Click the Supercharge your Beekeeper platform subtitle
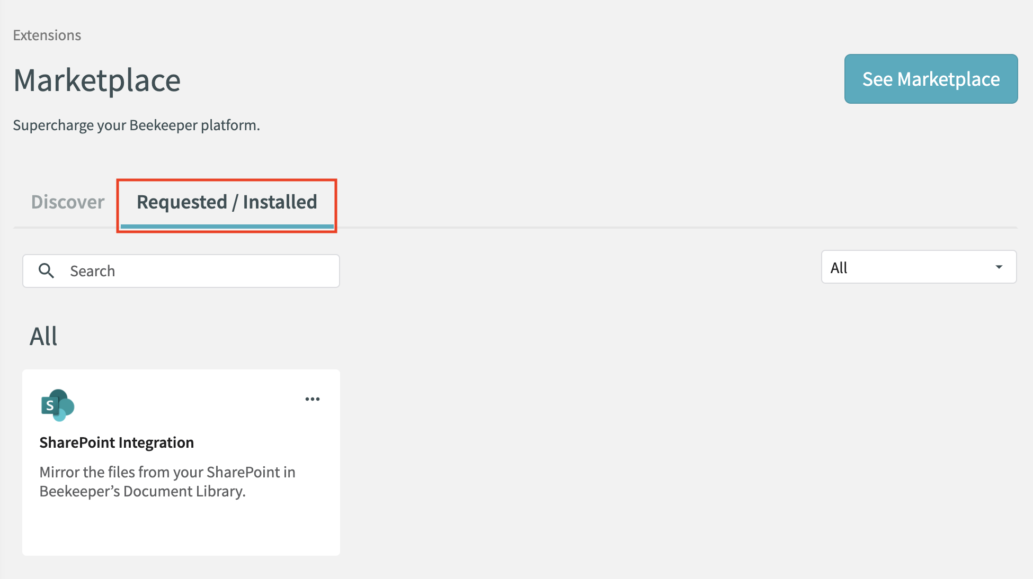Image resolution: width=1033 pixels, height=579 pixels. 136,125
